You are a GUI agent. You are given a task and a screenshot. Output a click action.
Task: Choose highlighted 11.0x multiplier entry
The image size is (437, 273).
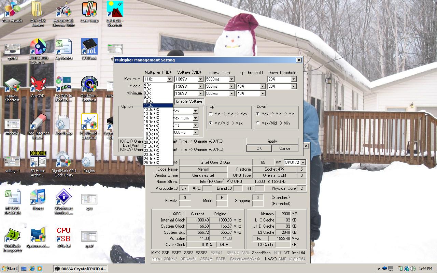pyautogui.click(x=158, y=105)
